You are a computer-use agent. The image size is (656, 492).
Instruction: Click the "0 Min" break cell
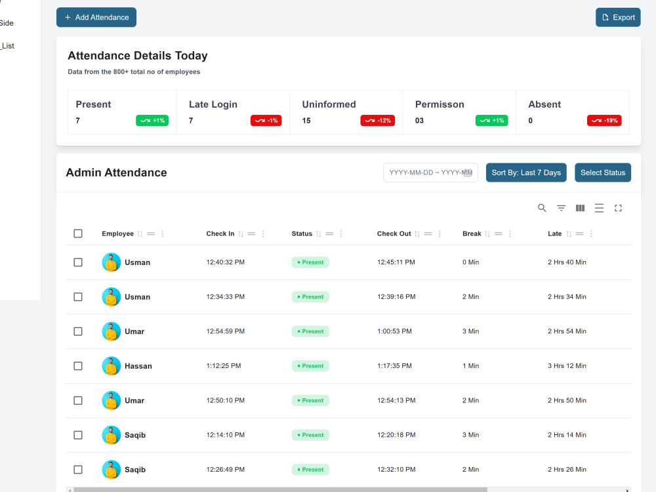click(470, 262)
